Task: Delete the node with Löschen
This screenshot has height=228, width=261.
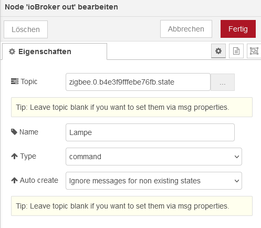Action: (26, 29)
